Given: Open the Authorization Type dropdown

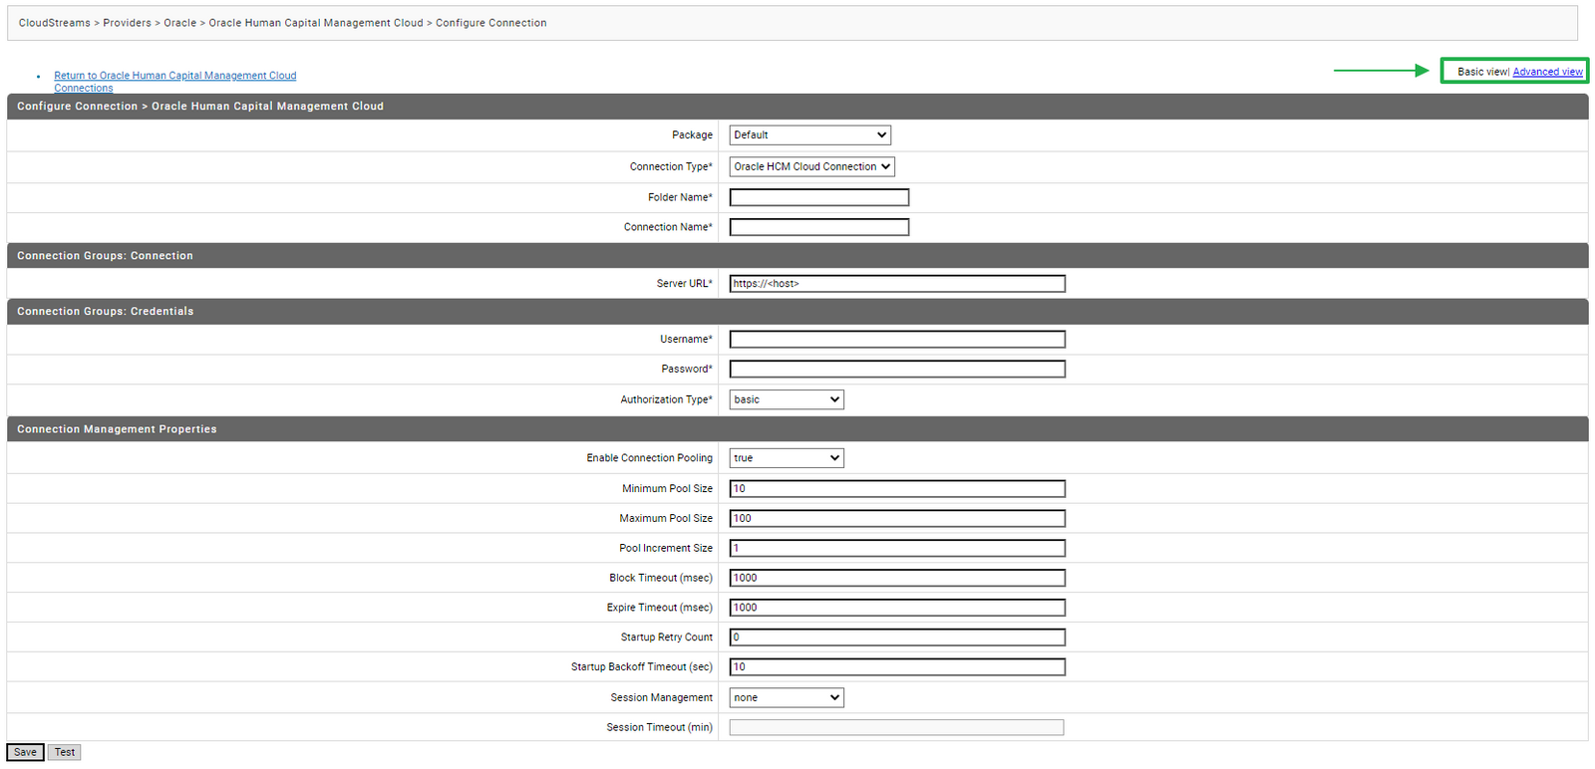Looking at the screenshot, I should pyautogui.click(x=786, y=399).
